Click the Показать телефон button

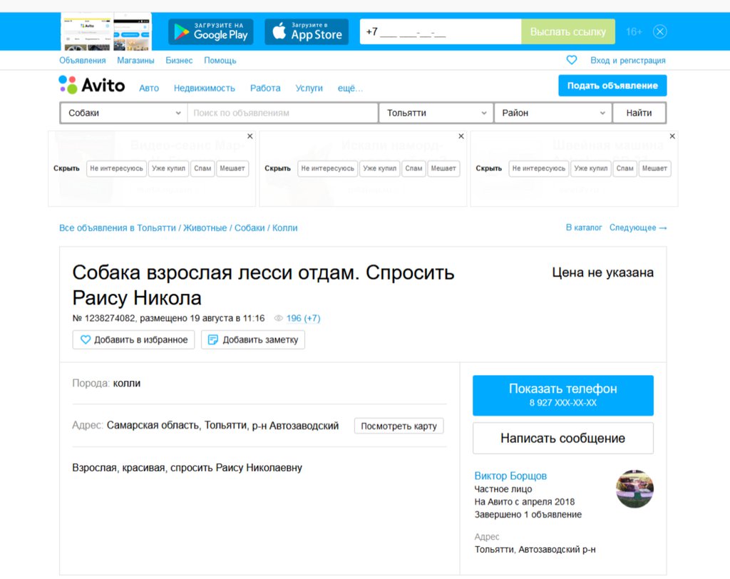click(x=563, y=395)
